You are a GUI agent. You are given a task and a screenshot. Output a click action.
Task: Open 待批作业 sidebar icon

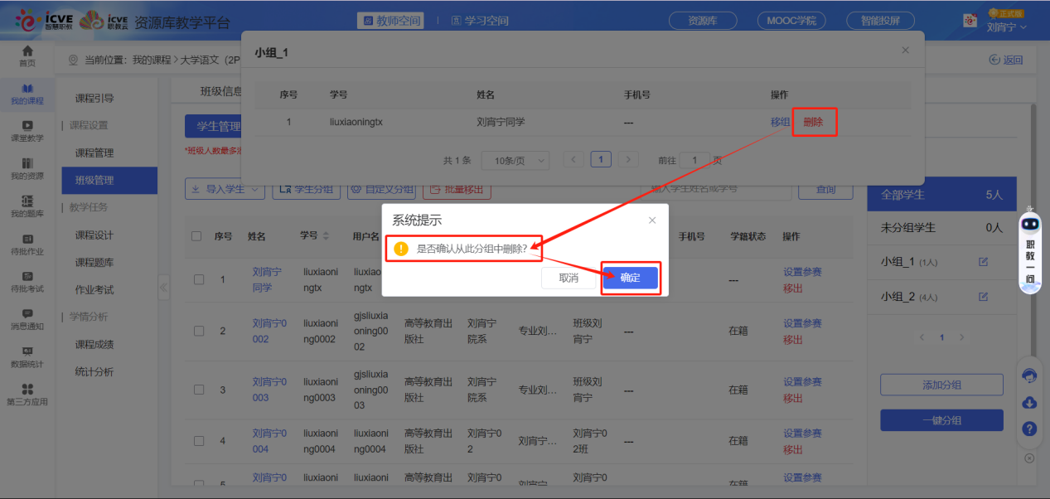coord(27,244)
